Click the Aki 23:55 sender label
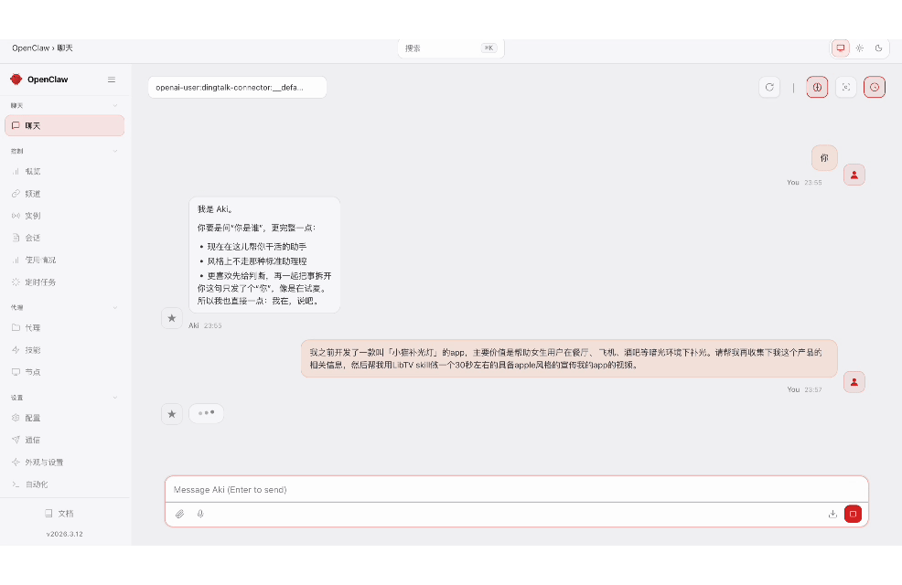Image resolution: width=902 pixels, height=585 pixels. pos(205,325)
